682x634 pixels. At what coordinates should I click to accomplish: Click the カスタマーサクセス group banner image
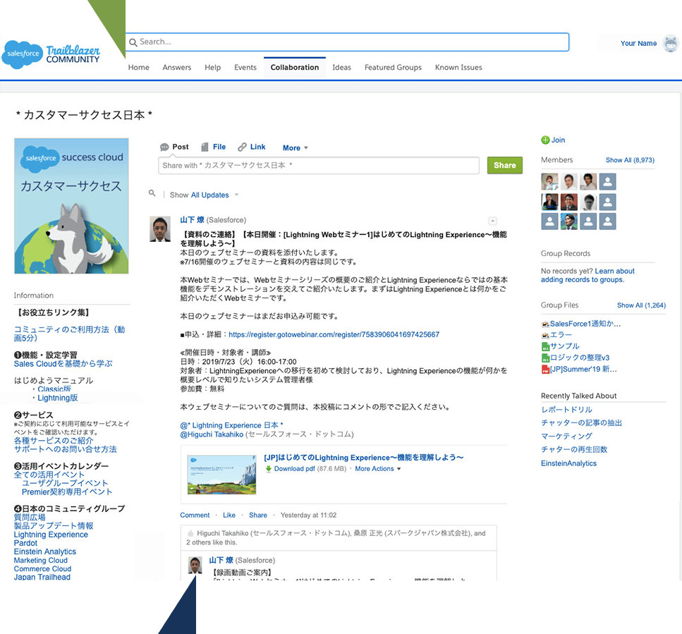(x=71, y=206)
